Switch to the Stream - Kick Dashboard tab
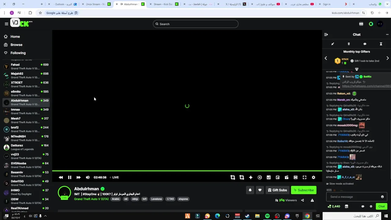 (163, 4)
